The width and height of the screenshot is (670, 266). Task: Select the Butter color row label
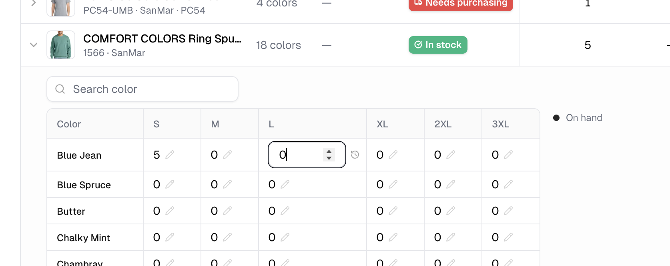(x=71, y=212)
